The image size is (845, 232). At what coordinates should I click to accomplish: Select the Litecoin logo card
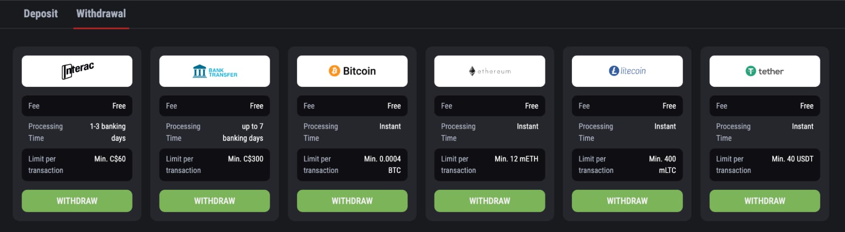[627, 71]
